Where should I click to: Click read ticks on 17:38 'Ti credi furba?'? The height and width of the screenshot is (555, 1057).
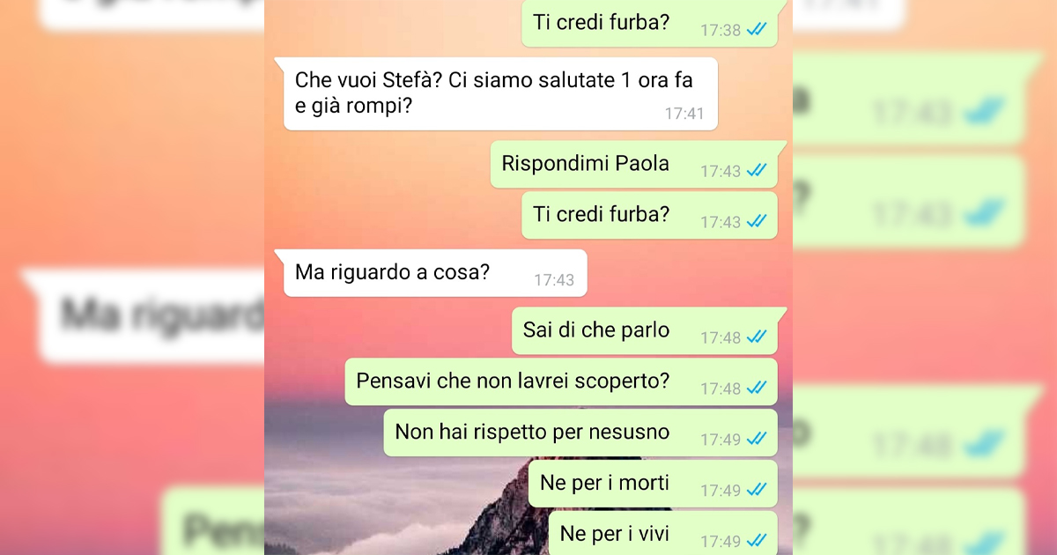tap(757, 30)
